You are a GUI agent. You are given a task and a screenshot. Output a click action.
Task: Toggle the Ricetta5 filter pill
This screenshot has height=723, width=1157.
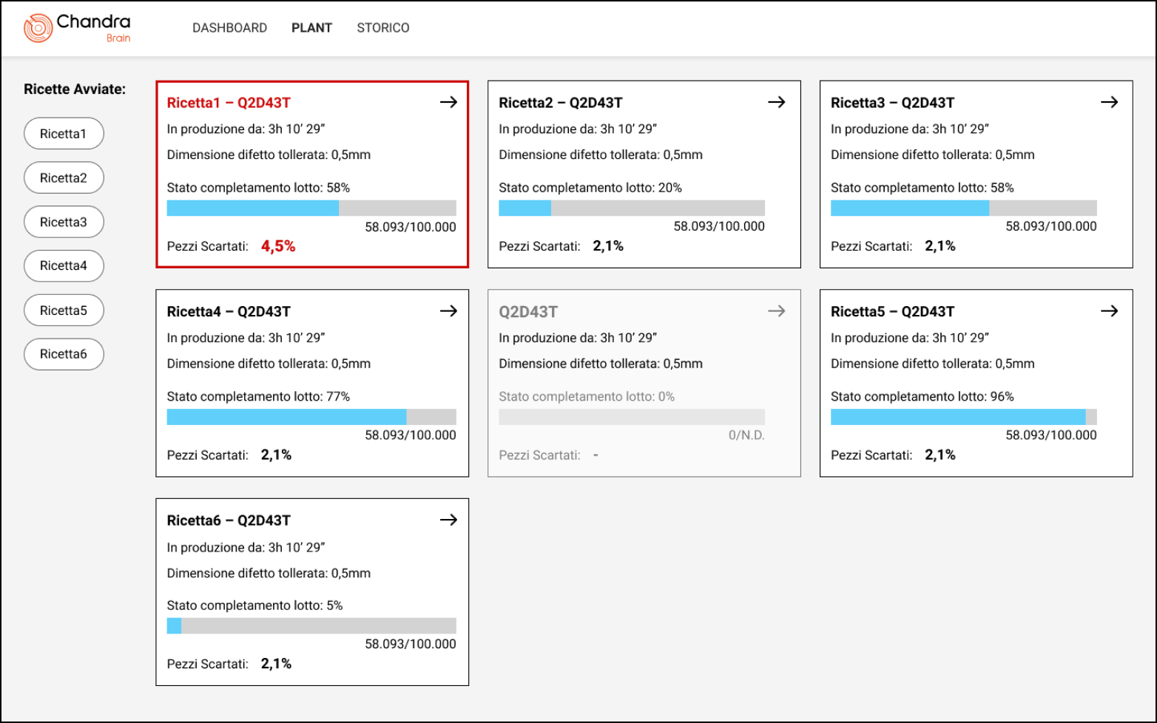(x=64, y=310)
